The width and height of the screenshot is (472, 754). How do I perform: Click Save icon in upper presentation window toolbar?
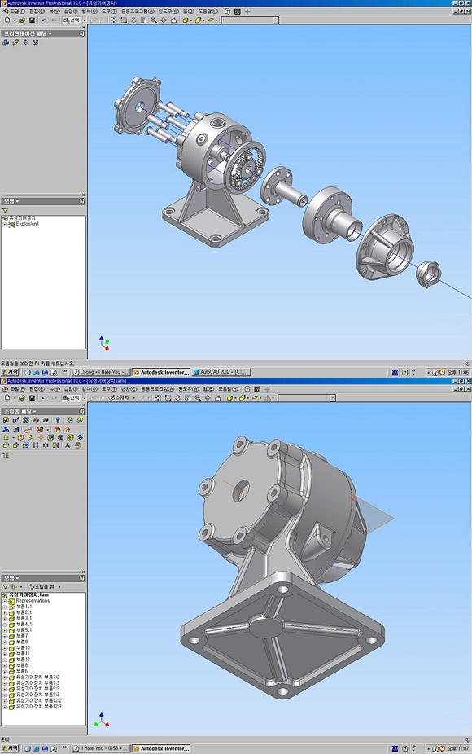tap(32, 20)
